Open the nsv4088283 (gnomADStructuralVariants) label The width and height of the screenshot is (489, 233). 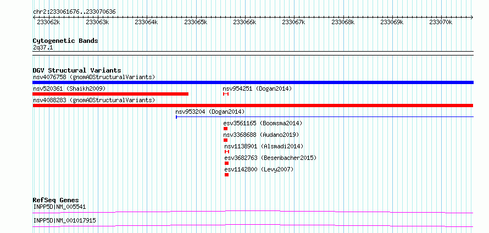pyautogui.click(x=94, y=100)
